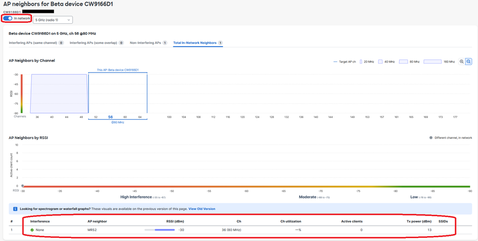Click the gray Different channel legend dot
The width and height of the screenshot is (478, 241).
(x=431, y=138)
